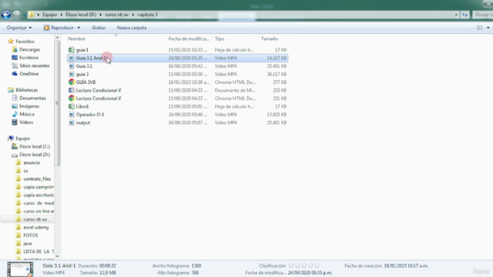This screenshot has width=493, height=277.
Task: Click the Música library icon
Action: 15,114
